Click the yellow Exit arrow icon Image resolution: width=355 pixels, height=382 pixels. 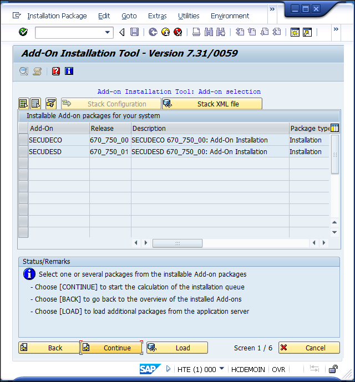[x=166, y=32]
